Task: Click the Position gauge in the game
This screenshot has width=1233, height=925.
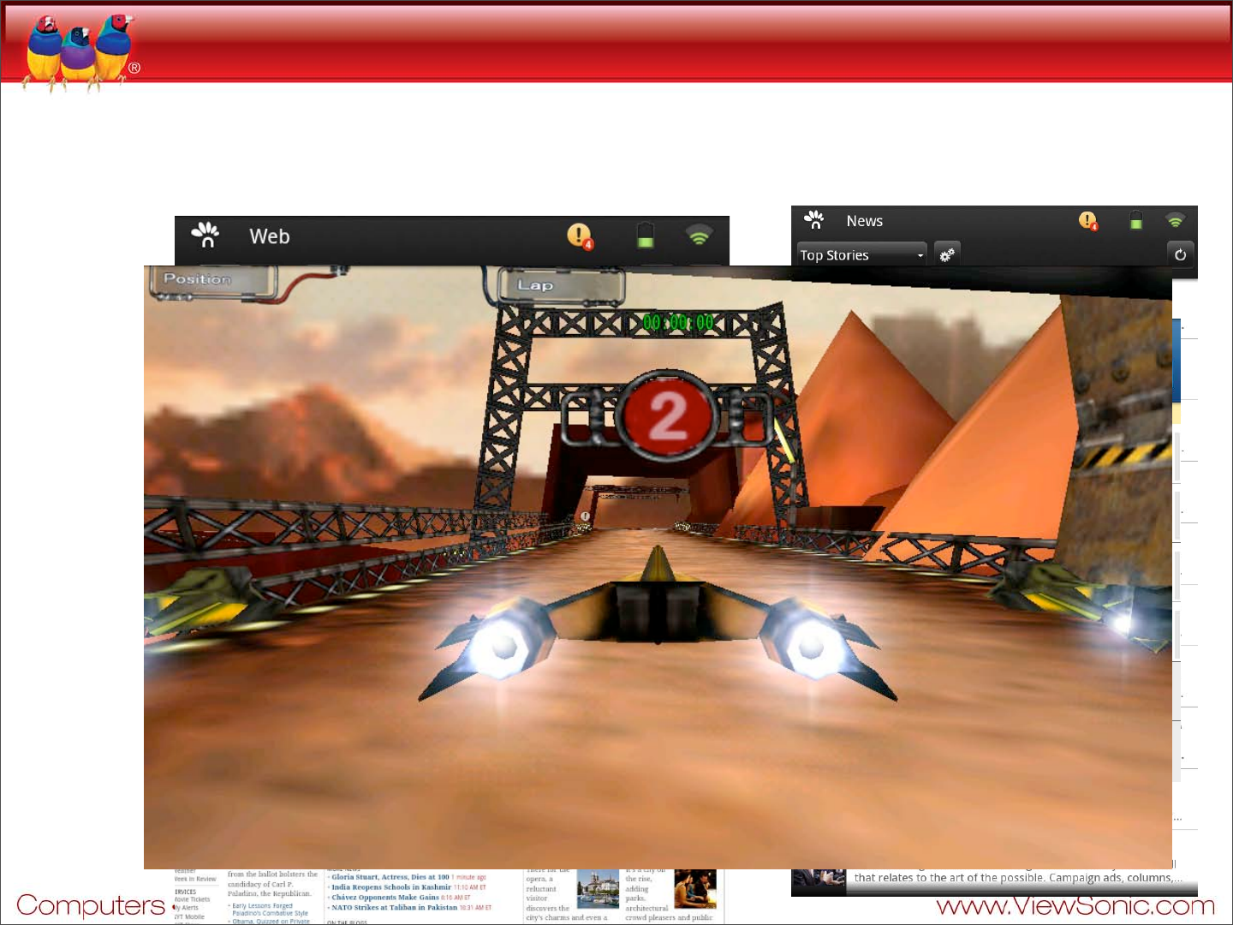Action: (x=214, y=282)
